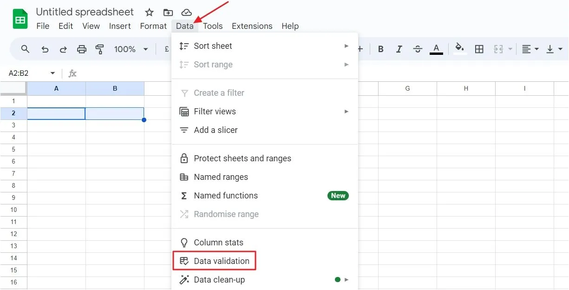Viewport: 569px width, 290px height.
Task: Open the Tools menu
Action: pos(213,26)
